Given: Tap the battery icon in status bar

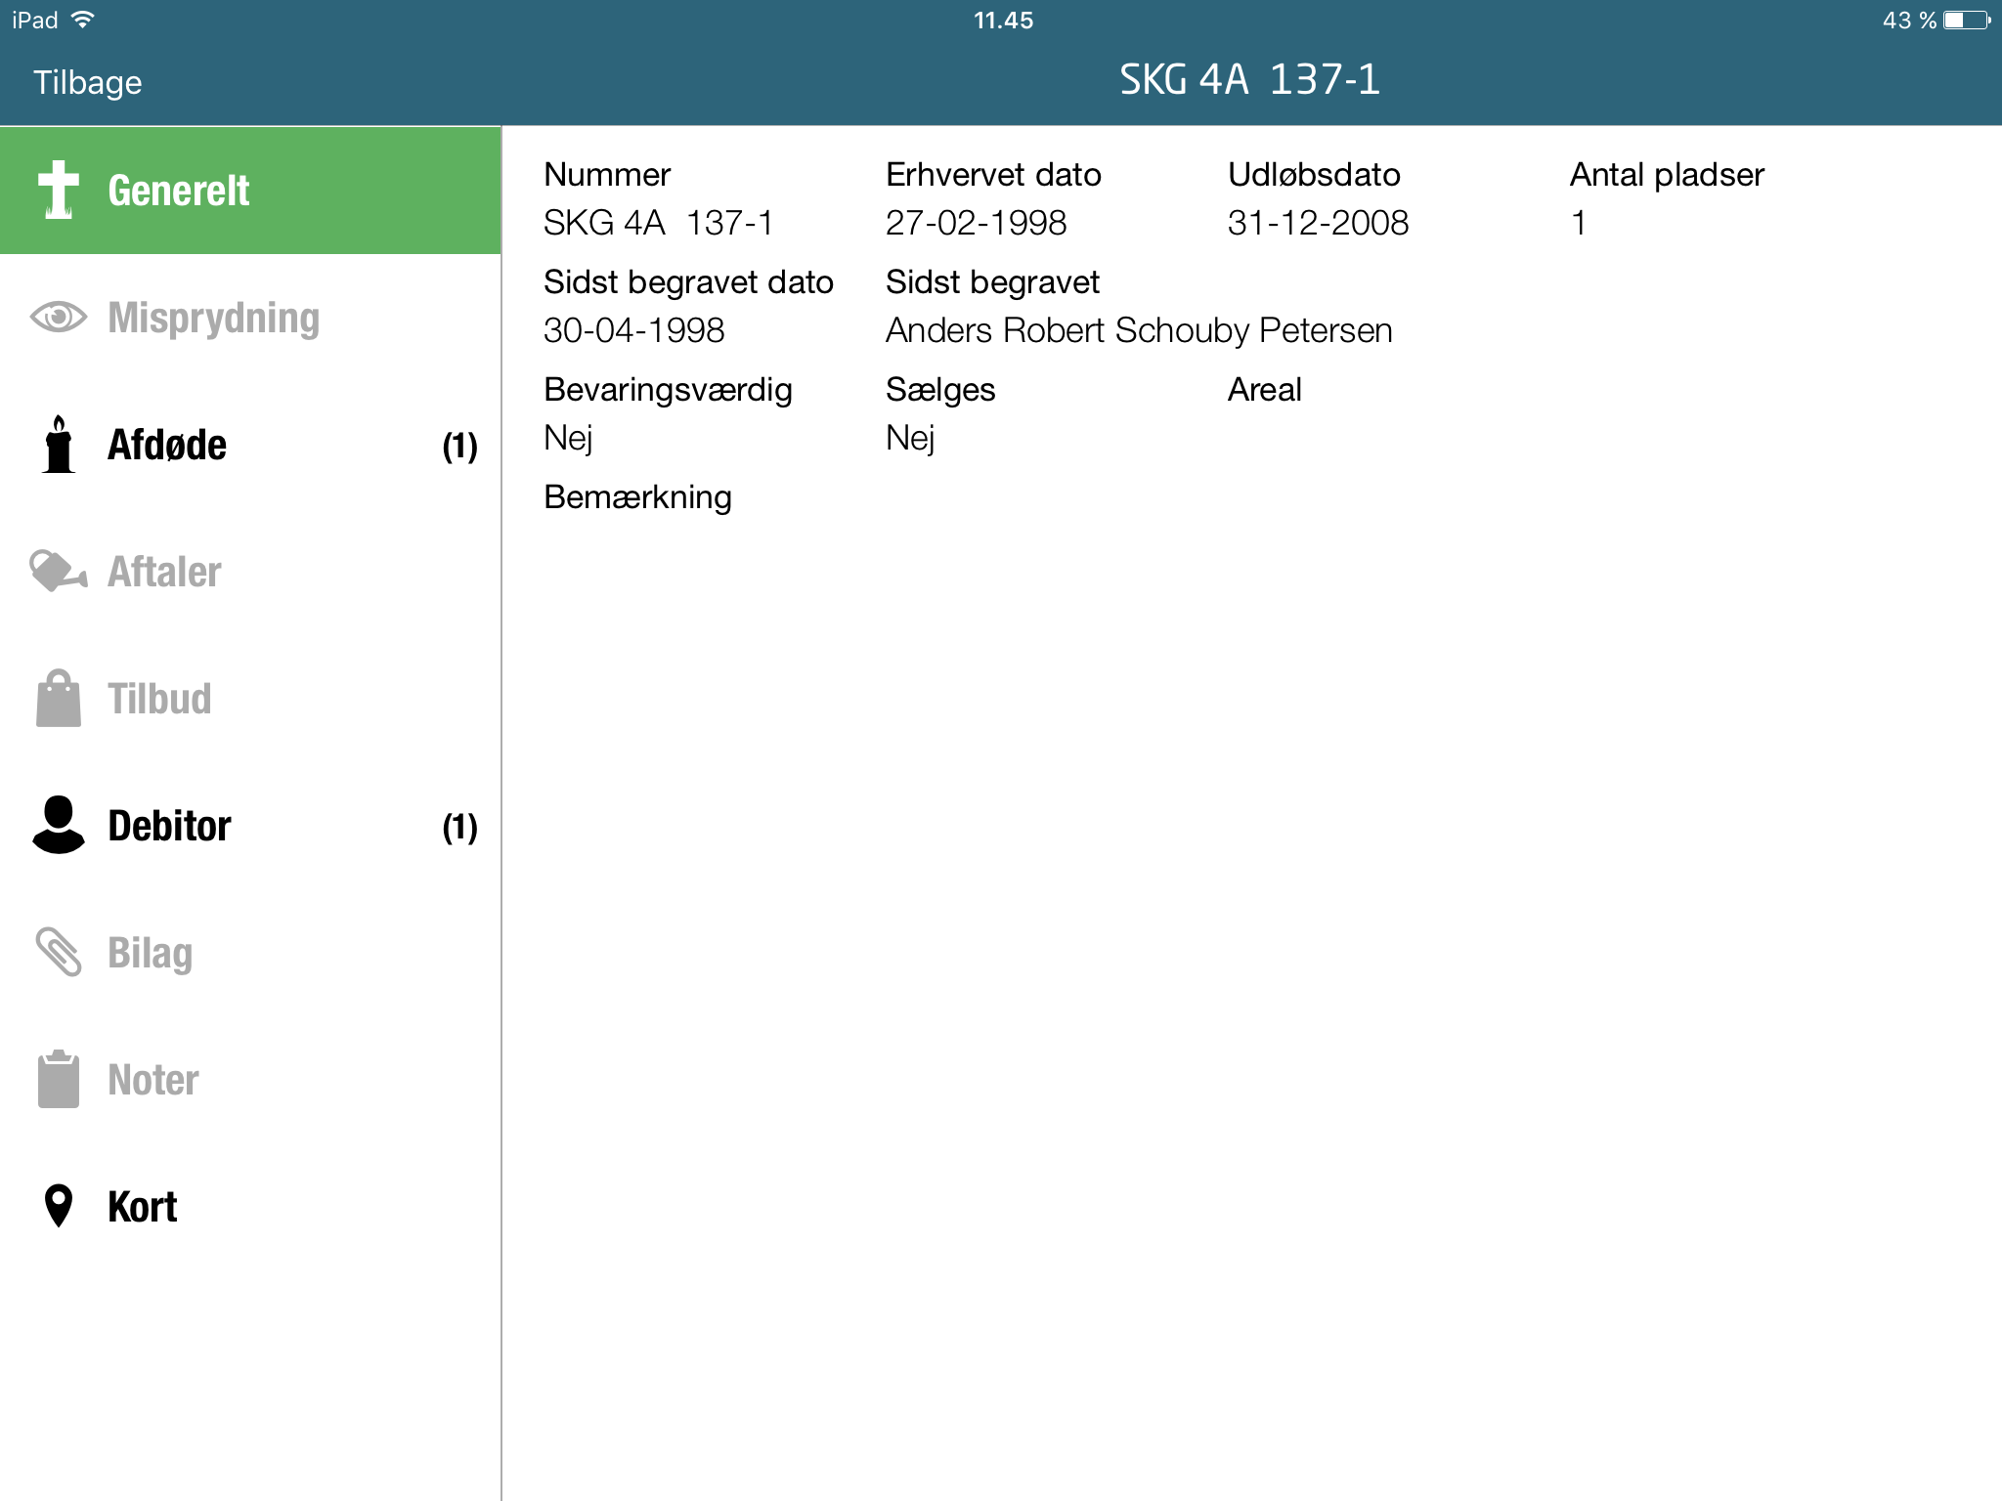Looking at the screenshot, I should [x=1968, y=20].
